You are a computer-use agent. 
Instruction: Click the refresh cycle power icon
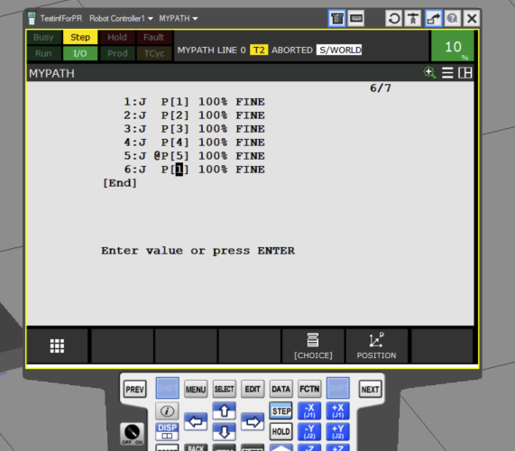[394, 18]
